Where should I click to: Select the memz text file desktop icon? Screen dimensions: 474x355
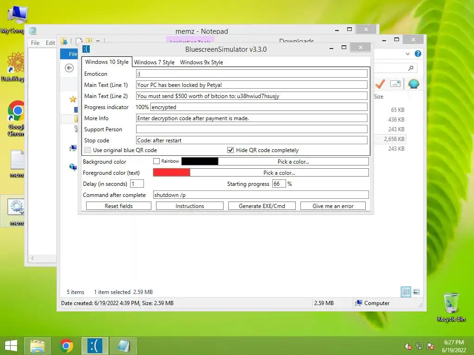coord(17,163)
